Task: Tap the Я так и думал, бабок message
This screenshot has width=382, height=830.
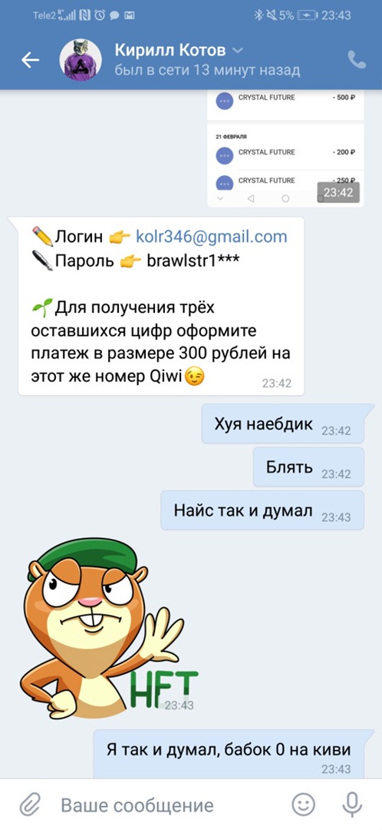Action: 229,754
